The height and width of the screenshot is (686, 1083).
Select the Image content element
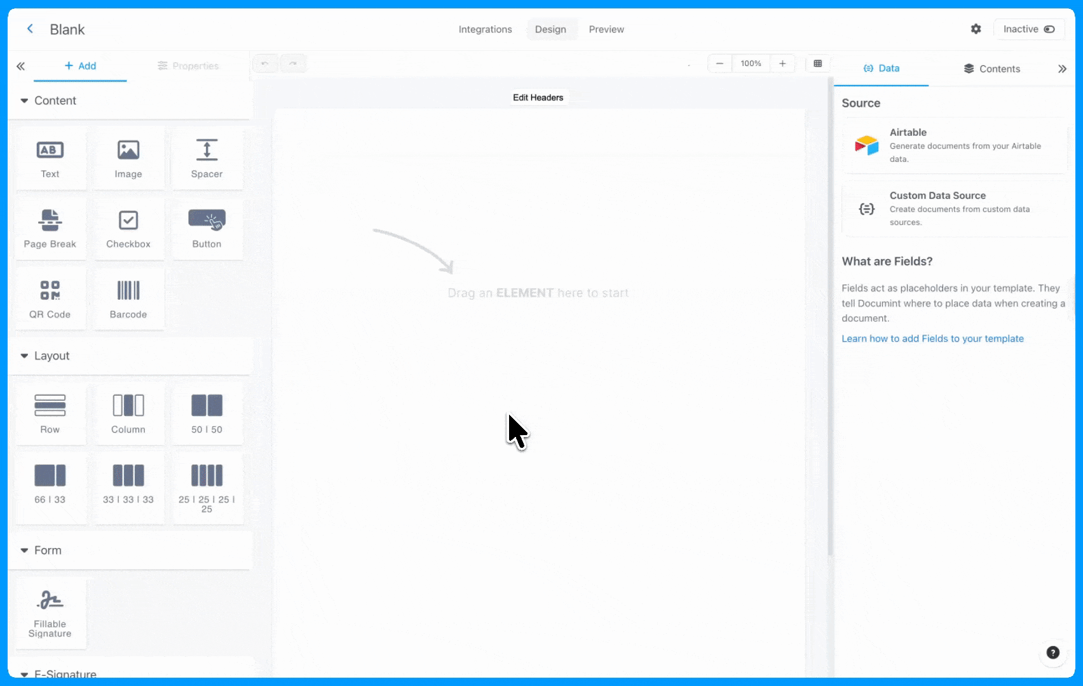[x=128, y=159]
